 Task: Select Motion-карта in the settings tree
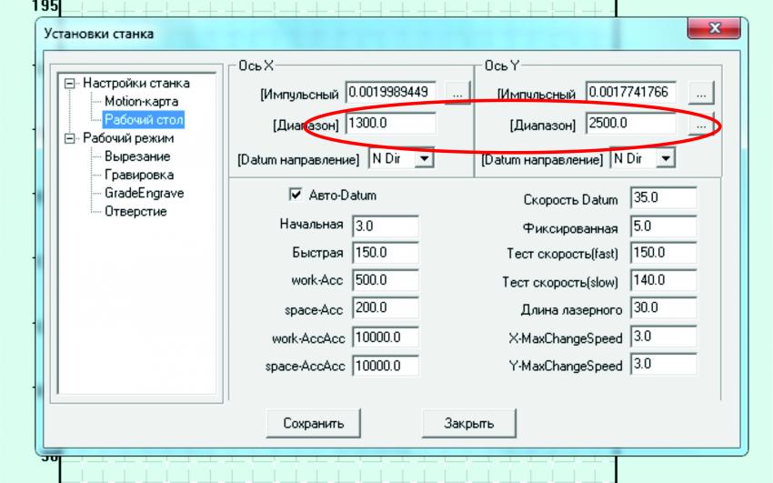tap(141, 101)
